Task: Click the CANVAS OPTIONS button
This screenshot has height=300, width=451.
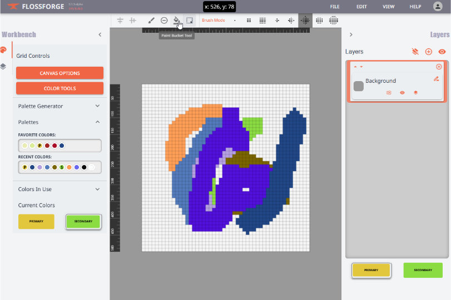Action: pyautogui.click(x=60, y=73)
